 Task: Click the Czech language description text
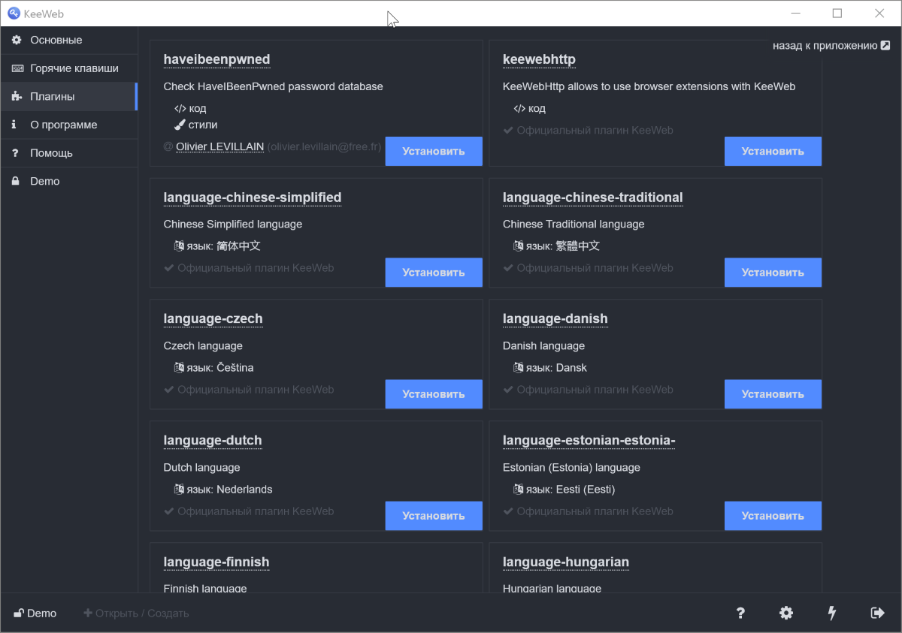[203, 346]
